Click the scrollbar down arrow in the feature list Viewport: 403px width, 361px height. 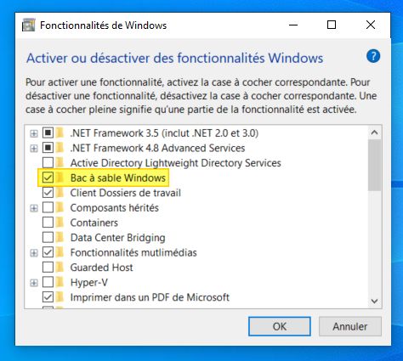pos(374,301)
